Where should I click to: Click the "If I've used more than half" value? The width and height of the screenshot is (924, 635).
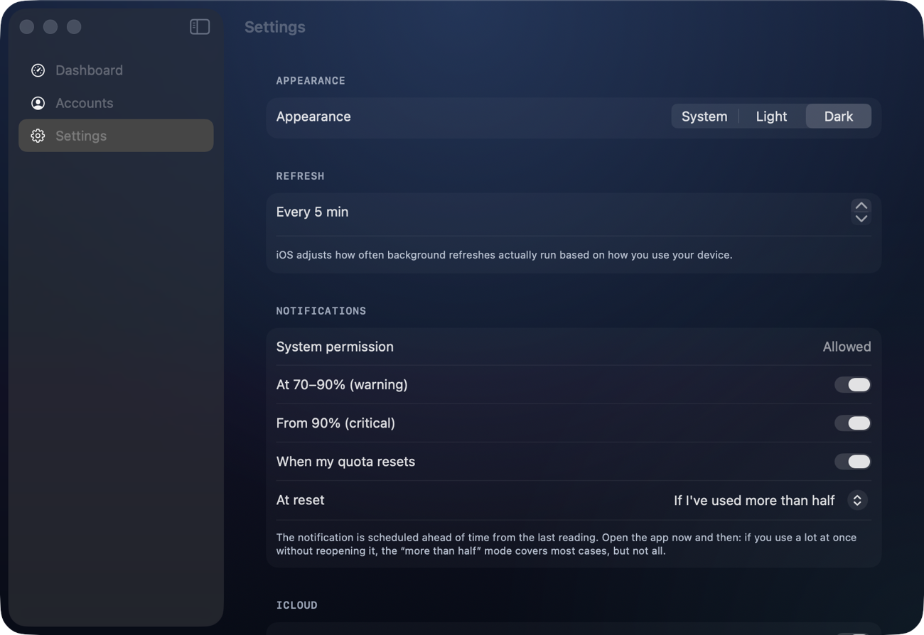(x=754, y=501)
